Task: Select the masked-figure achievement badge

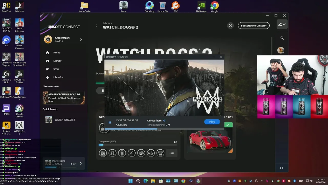Action: (122, 153)
